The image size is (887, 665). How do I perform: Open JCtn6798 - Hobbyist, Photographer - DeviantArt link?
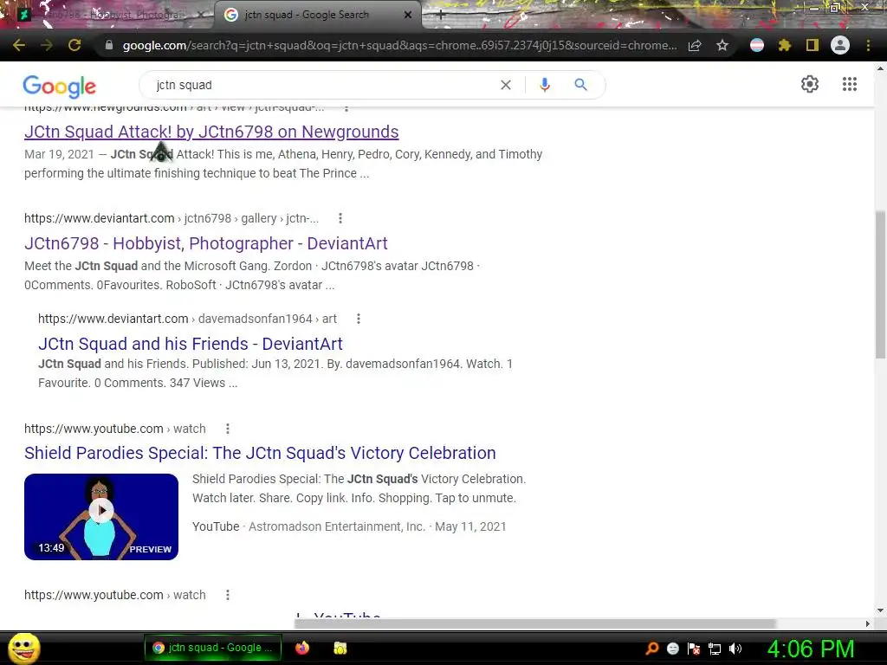tap(206, 243)
